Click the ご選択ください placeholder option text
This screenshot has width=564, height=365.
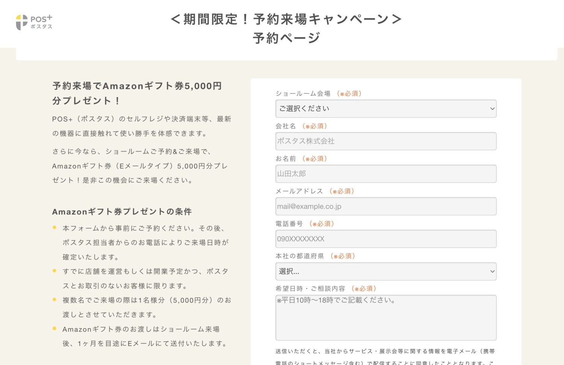tap(303, 109)
